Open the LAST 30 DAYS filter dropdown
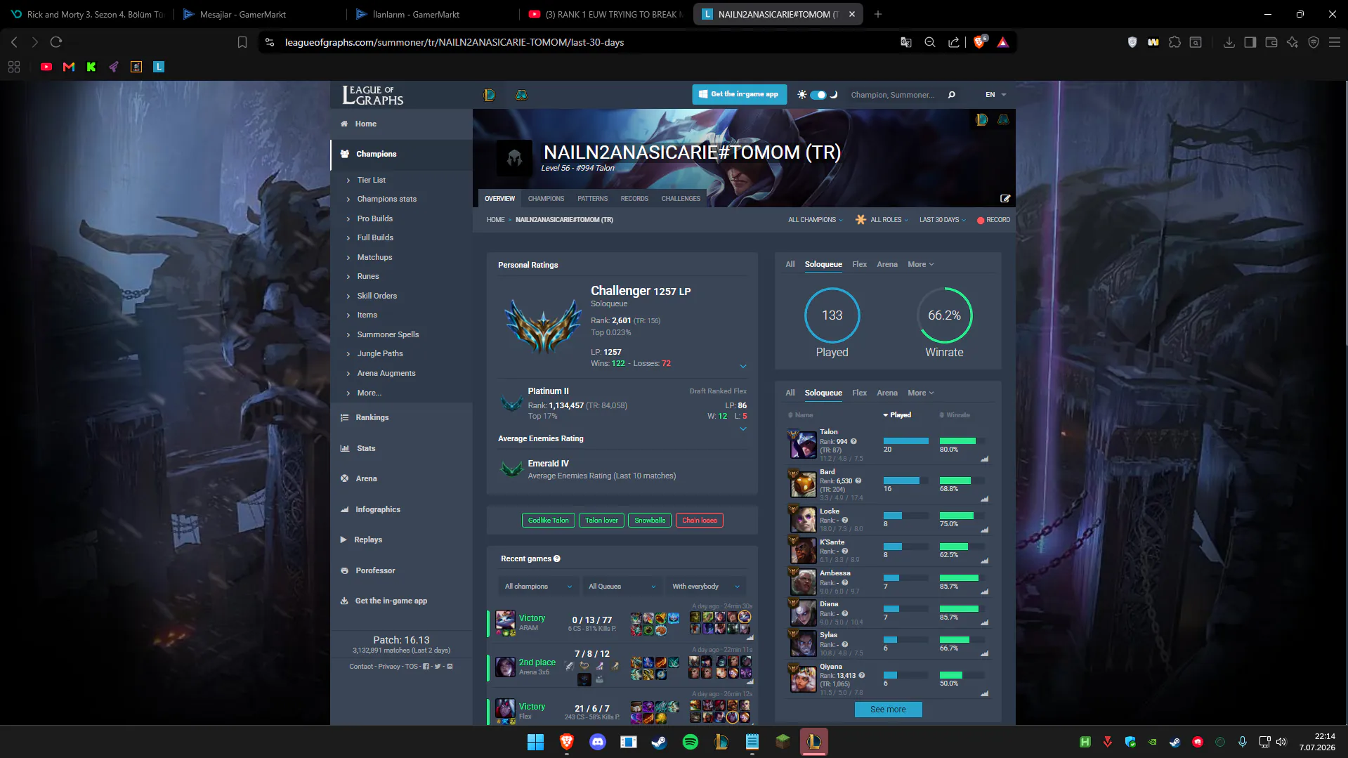 [x=942, y=220]
